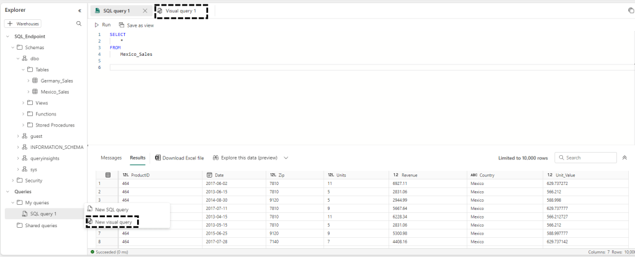Screen dimensions: 635x257
Task: Collapse the Explorer pane with double-chevron icon
Action: (x=79, y=11)
